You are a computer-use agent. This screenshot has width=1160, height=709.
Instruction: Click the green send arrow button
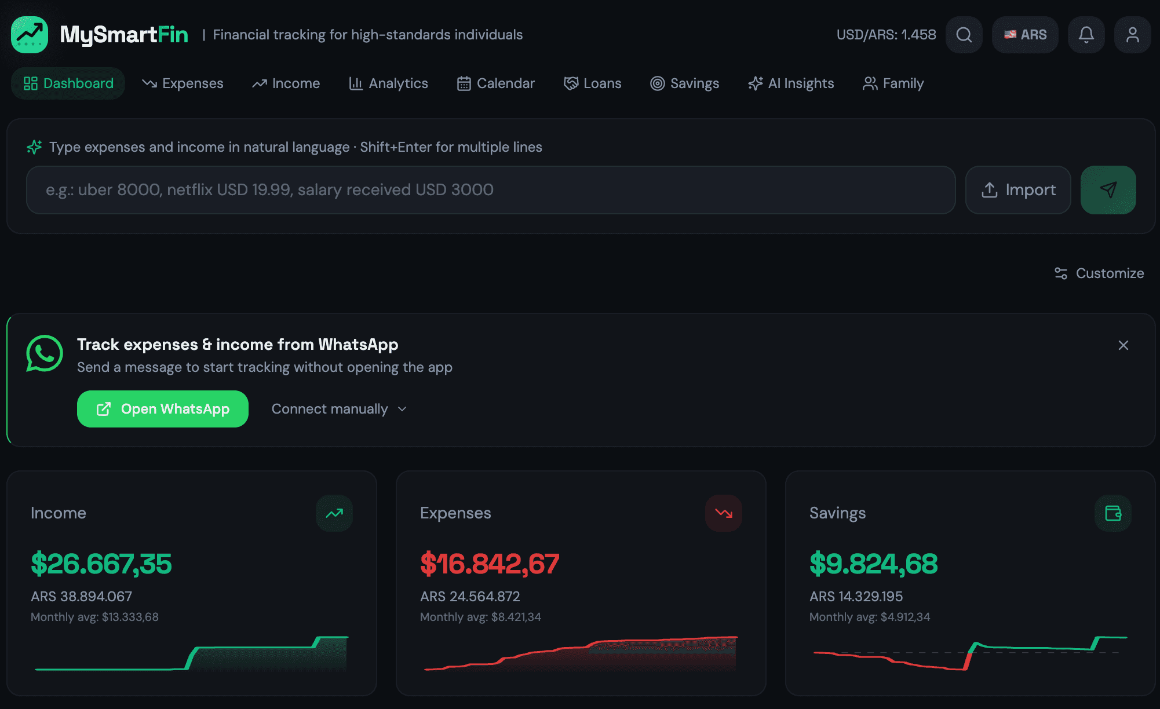[1108, 189]
